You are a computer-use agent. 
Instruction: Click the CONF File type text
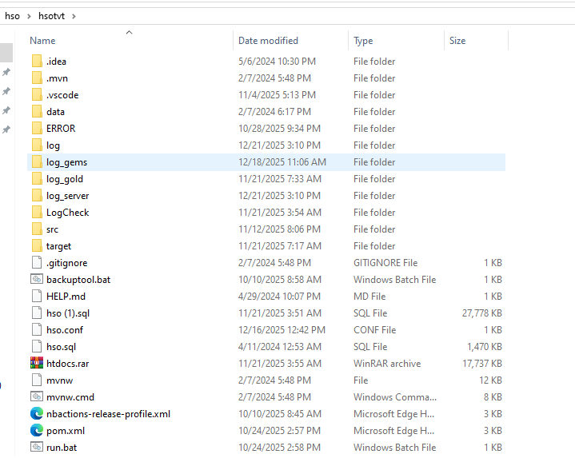coord(374,330)
